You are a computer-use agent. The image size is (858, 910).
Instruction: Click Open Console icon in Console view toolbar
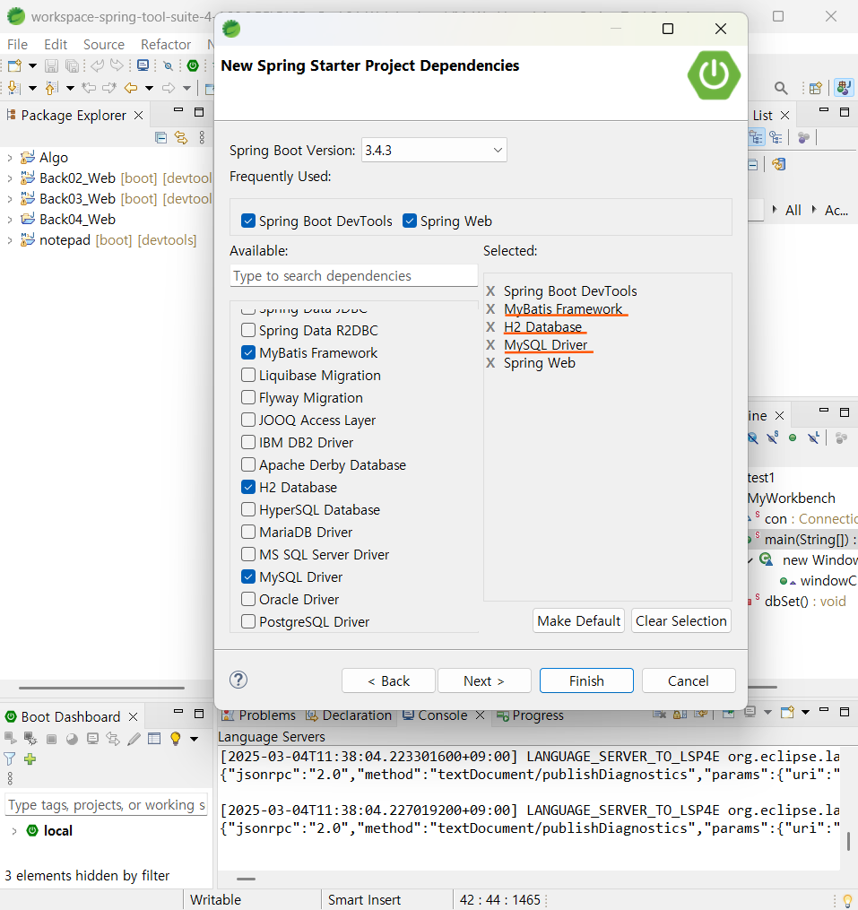(788, 712)
